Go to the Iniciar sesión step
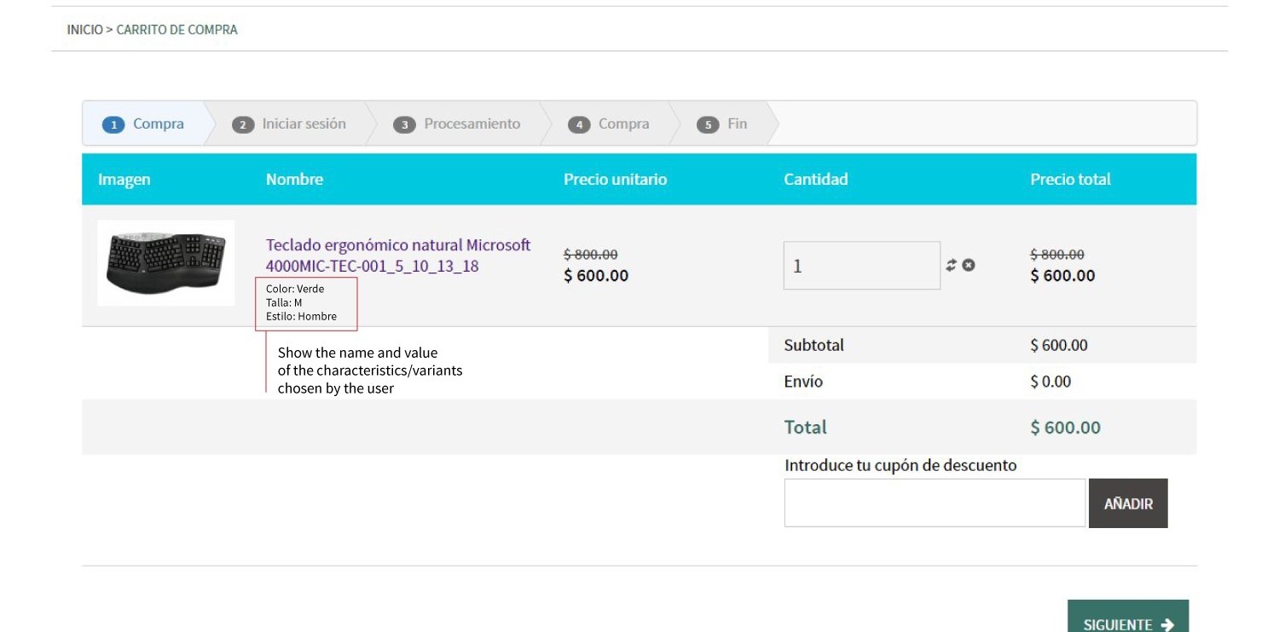The image size is (1279, 632). click(304, 124)
